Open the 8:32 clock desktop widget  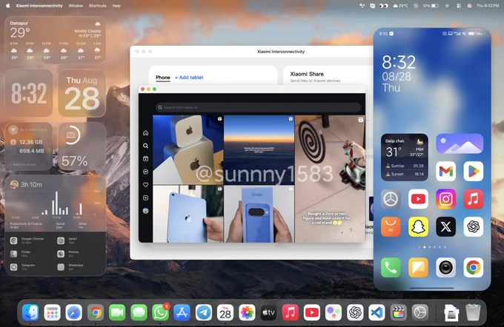click(29, 93)
